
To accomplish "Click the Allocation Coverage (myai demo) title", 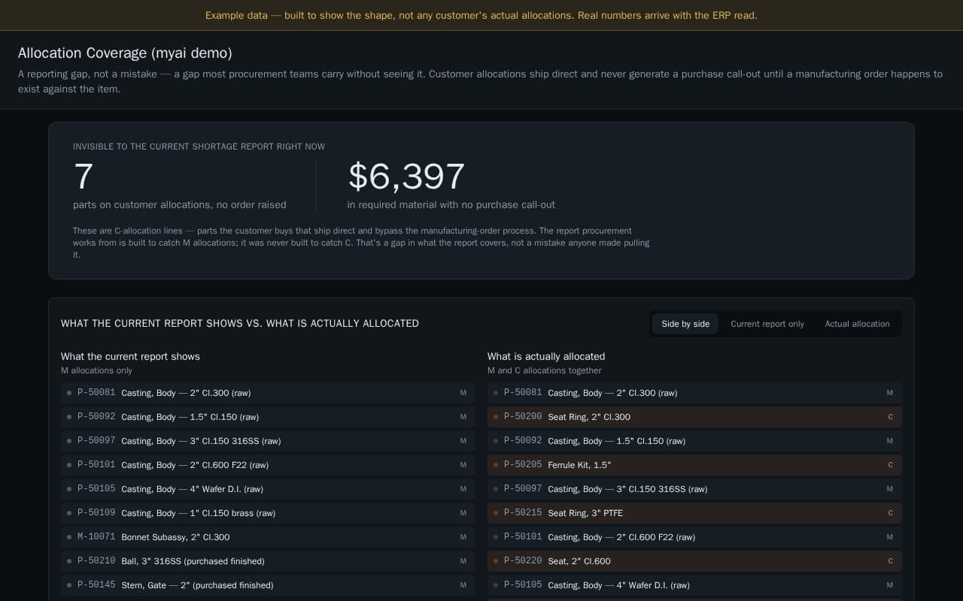I will point(125,53).
